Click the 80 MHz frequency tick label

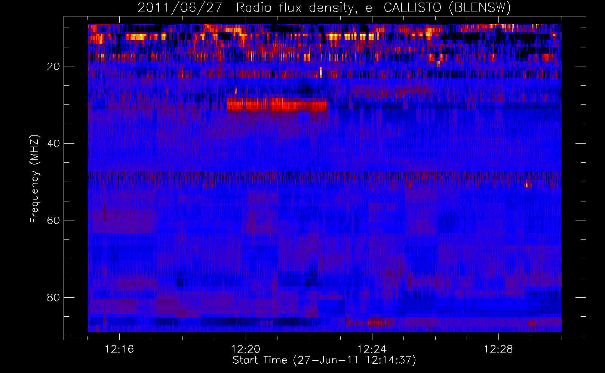tap(53, 298)
